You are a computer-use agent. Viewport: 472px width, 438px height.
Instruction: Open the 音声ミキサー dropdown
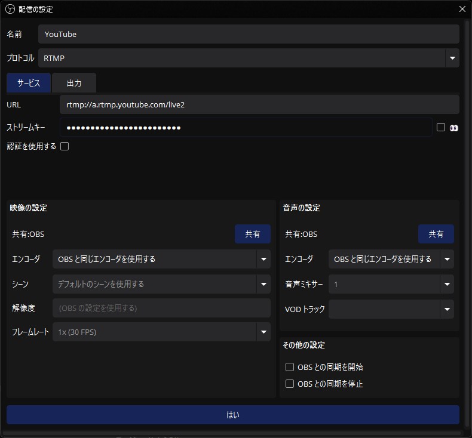[391, 284]
